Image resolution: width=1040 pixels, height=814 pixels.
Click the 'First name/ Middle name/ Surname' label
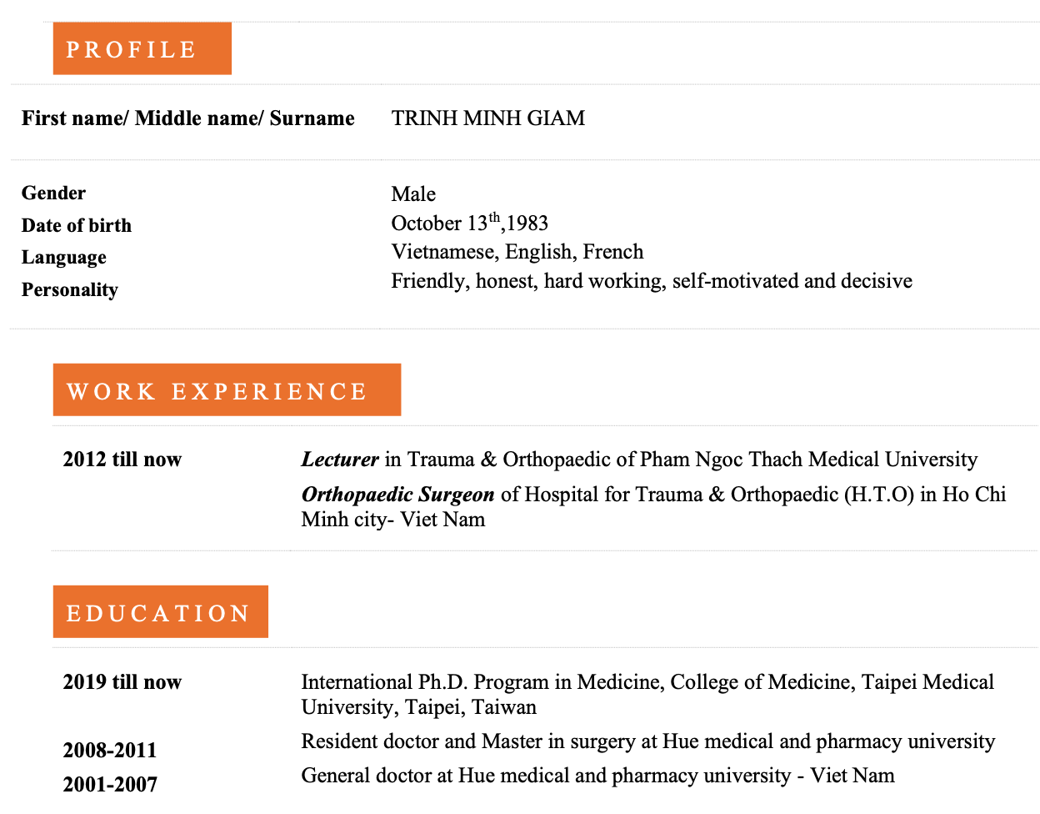(x=188, y=118)
